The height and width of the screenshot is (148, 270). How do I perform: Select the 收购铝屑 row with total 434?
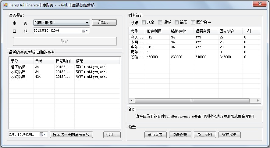[x=65, y=77]
